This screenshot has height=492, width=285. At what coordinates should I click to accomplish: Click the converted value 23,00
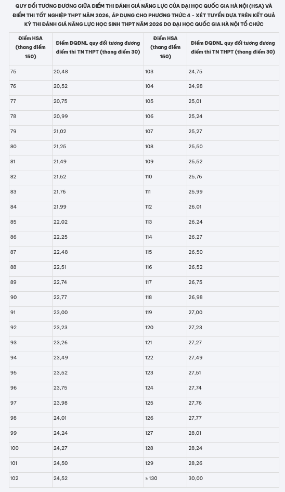(98, 312)
